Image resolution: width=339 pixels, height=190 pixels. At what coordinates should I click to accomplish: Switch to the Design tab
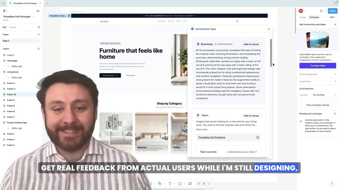tap(303, 17)
